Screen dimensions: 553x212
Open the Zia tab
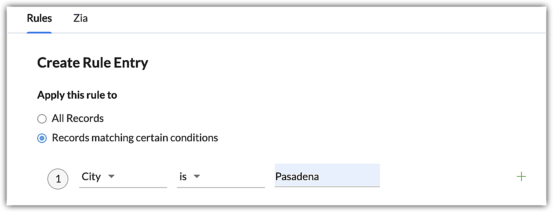coord(80,18)
